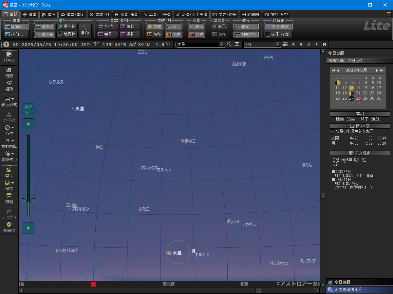Toggle the 太陽 sun display button
Image resolution: width=393 pixels, height=294 pixels.
pos(155,27)
